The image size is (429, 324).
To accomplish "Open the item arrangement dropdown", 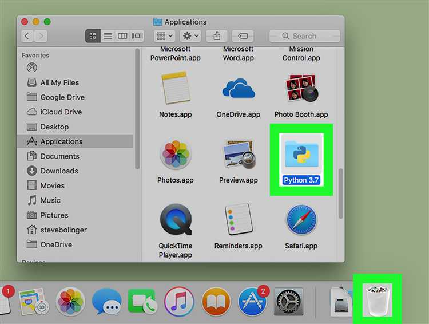I will tap(164, 36).
